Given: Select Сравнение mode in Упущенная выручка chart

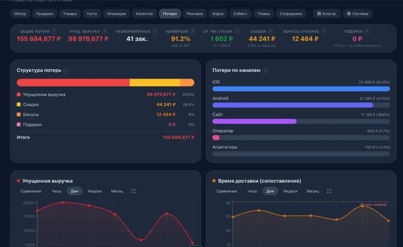Looking at the screenshot, I should (x=31, y=191).
